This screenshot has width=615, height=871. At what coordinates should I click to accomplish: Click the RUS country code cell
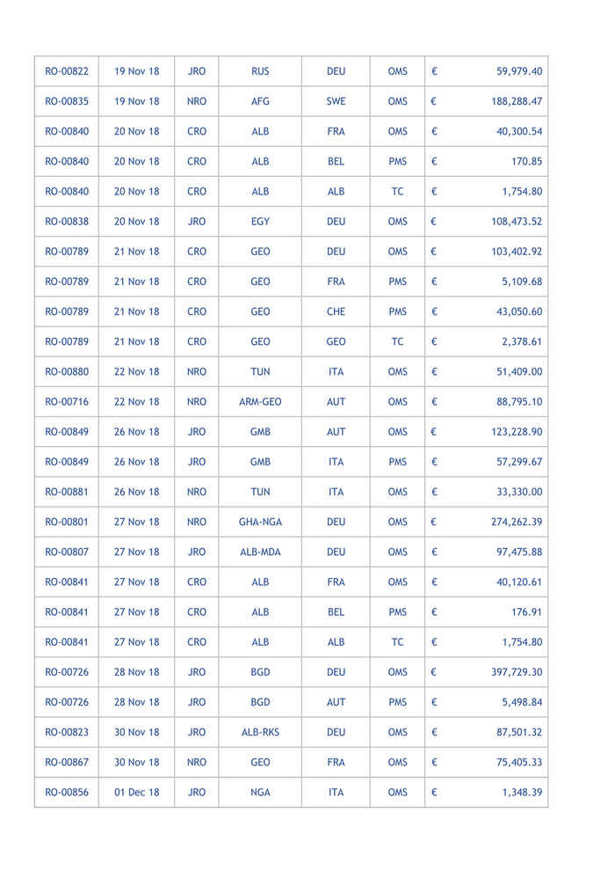click(x=260, y=71)
